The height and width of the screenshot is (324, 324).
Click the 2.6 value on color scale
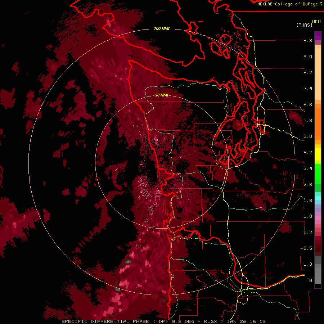tap(308, 184)
